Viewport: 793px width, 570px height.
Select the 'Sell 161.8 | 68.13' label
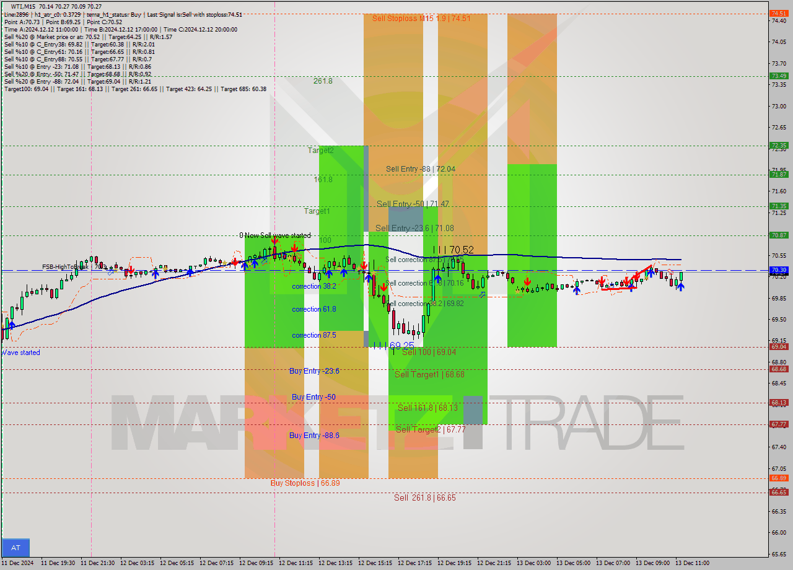click(x=427, y=408)
